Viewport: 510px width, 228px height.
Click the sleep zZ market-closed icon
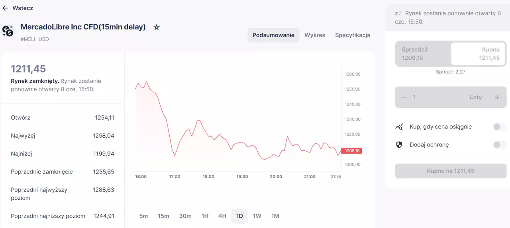tap(398, 14)
